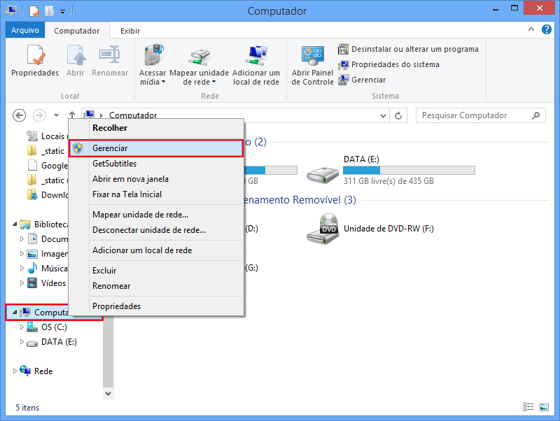Select Locais recentes in sidebar
560x421 pixels.
[48, 136]
